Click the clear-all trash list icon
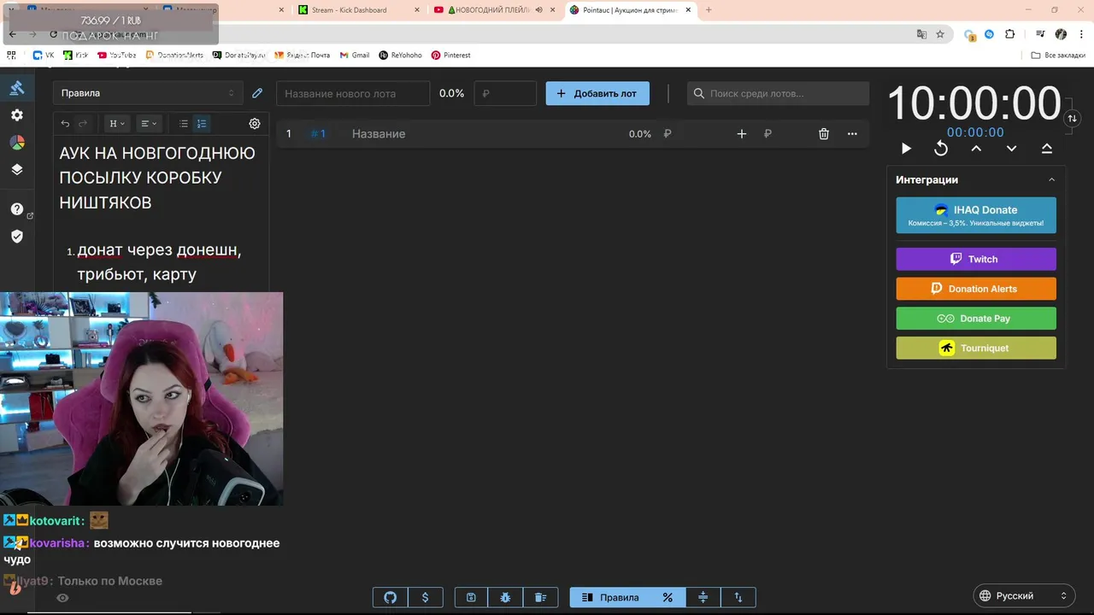This screenshot has width=1094, height=615. coord(540,597)
